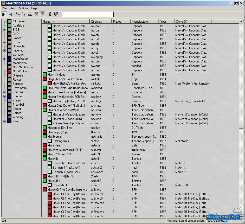Select the Save State folder
The height and width of the screenshot is (224, 245).
tap(20, 88)
